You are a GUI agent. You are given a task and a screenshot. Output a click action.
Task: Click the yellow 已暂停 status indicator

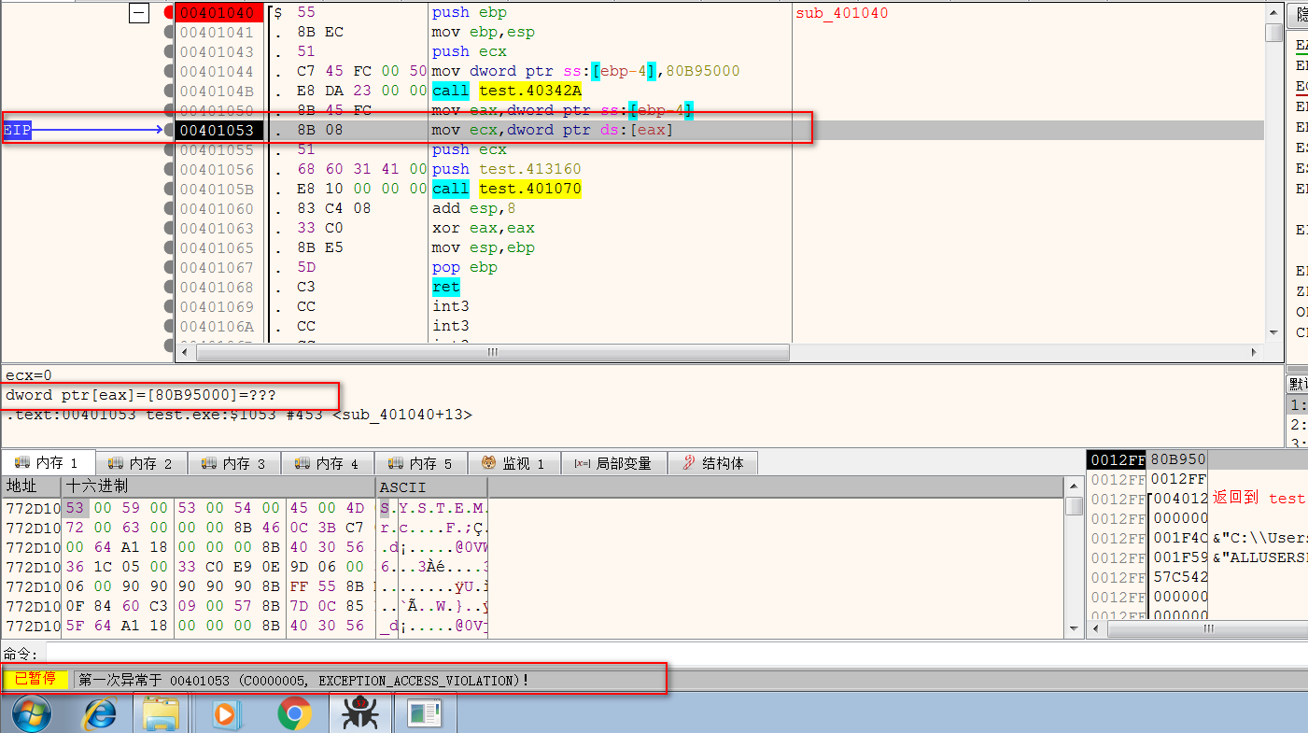pyautogui.click(x=35, y=680)
